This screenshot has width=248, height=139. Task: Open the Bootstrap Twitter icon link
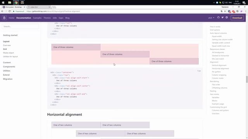pos(222,17)
